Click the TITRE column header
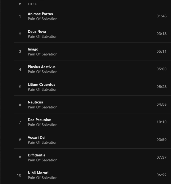This screenshot has width=171, height=184. coord(32,4)
